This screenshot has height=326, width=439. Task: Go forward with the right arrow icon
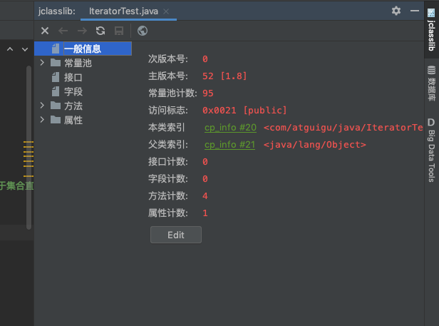pos(82,31)
